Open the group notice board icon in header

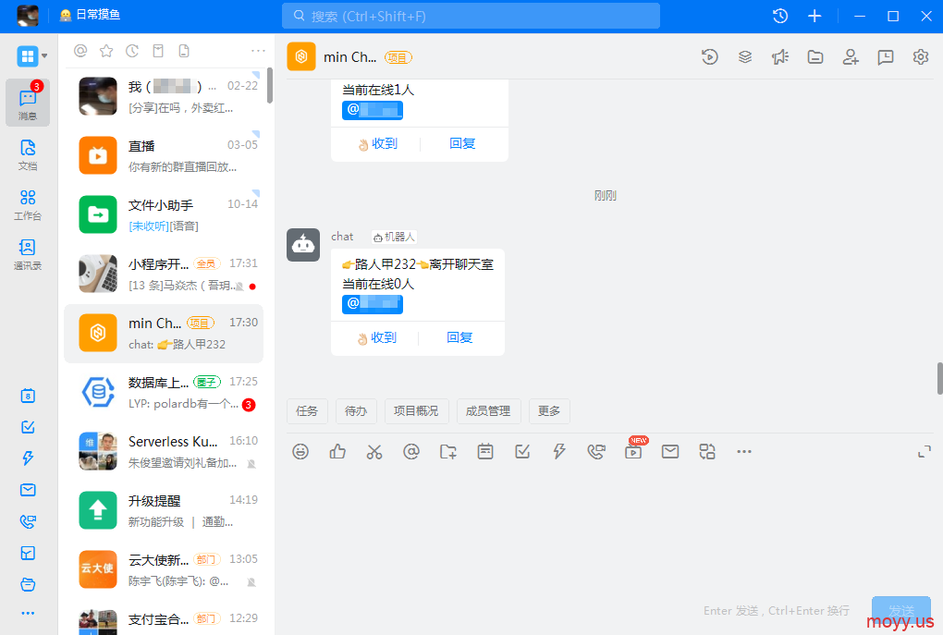pyautogui.click(x=886, y=57)
